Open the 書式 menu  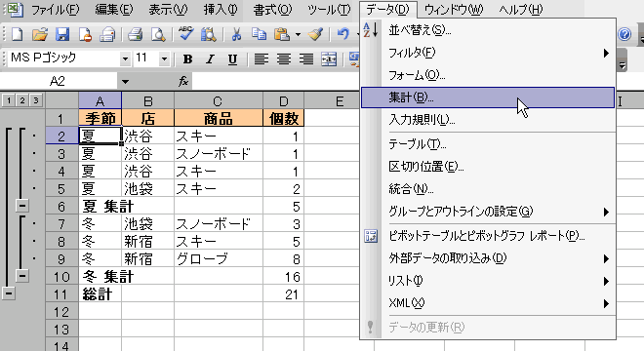[272, 9]
